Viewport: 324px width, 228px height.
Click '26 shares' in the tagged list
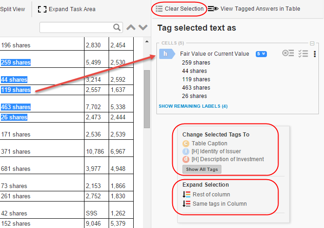194,96
